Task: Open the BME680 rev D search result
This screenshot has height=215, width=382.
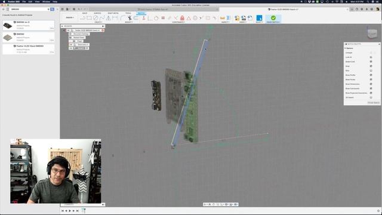Action: [29, 25]
